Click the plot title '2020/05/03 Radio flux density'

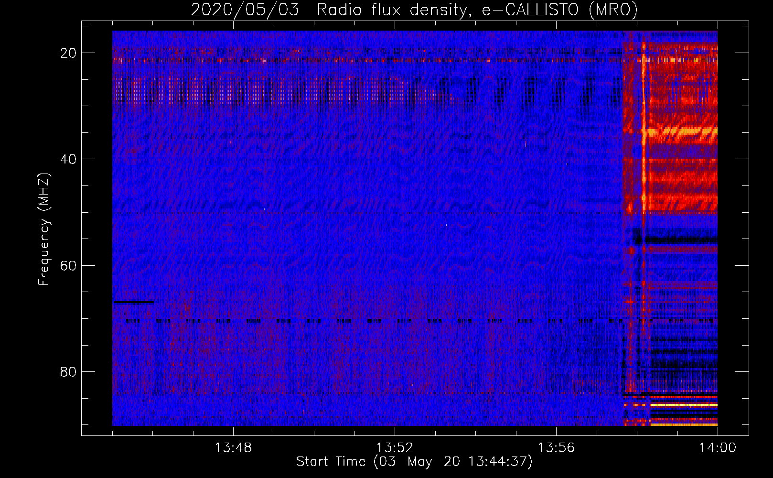[414, 10]
